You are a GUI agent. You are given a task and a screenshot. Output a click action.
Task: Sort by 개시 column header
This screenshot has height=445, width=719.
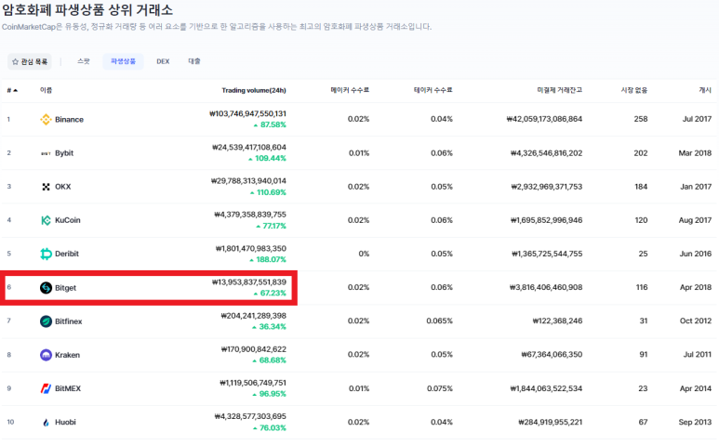[x=705, y=90]
